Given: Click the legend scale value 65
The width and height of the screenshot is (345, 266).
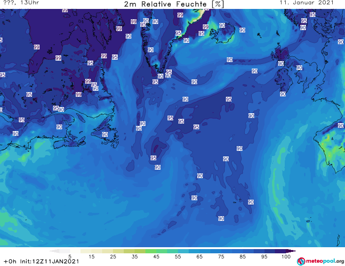Looking at the screenshot, I should click(200, 257).
